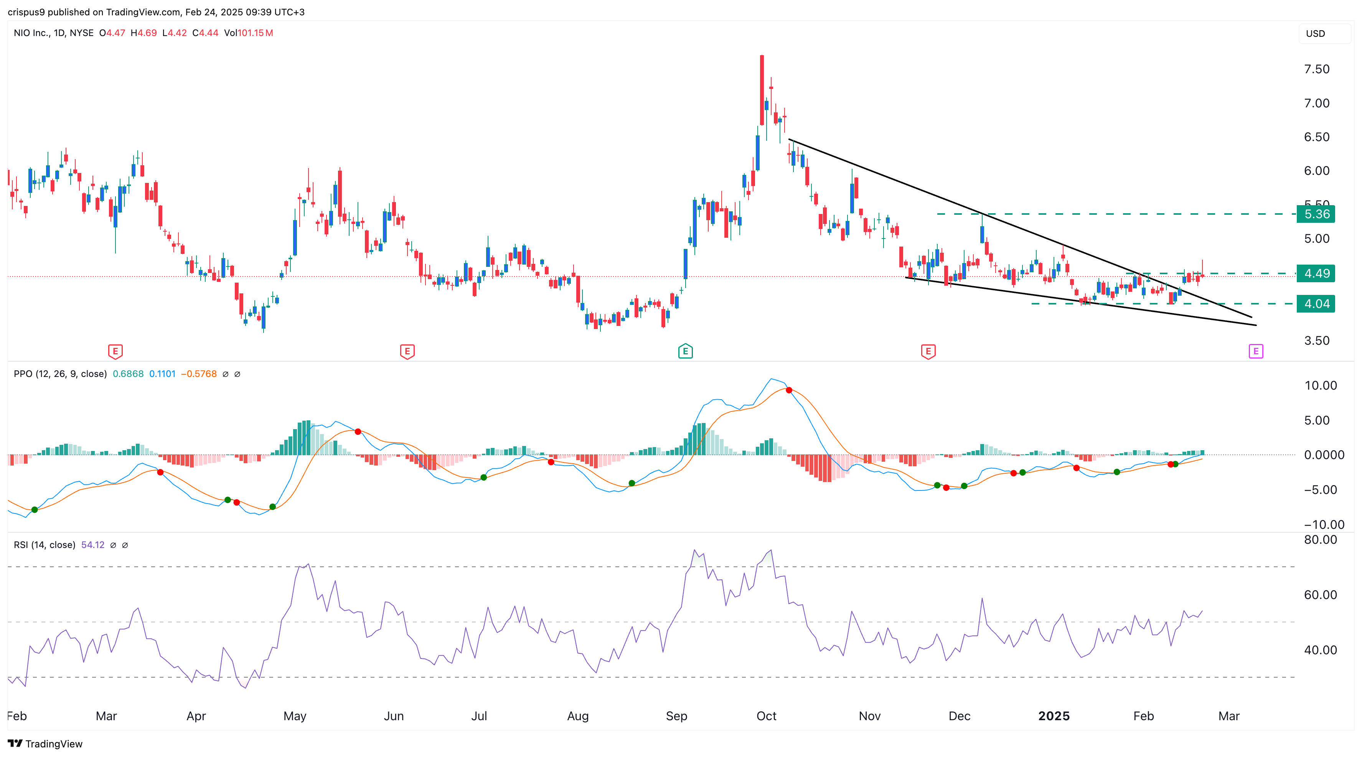This screenshot has height=757, width=1362.
Task: Click the earnings marker near late November
Action: click(928, 351)
